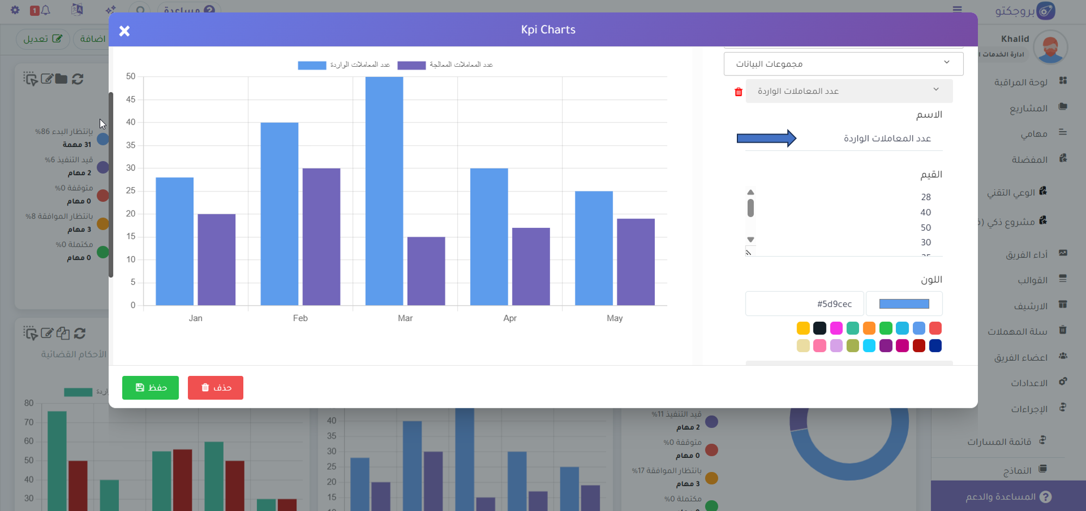Open settings gear icon in top bar

click(15, 10)
